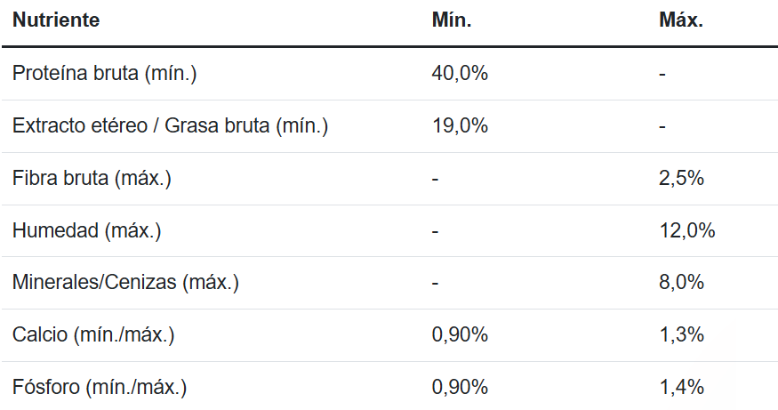Click the 1,3% calcium maximum value
Viewport: 778px width, 410px height.
tap(681, 335)
